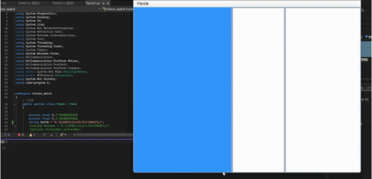The height and width of the screenshot is (179, 372).
Task: Click the commented '//private PictureBox pictureBox;' line
Action: [x=55, y=129]
